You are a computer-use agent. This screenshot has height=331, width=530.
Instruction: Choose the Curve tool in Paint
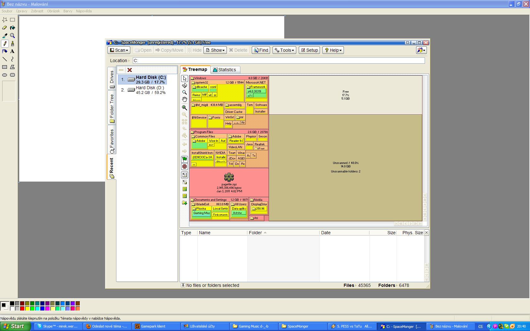[x=13, y=59]
